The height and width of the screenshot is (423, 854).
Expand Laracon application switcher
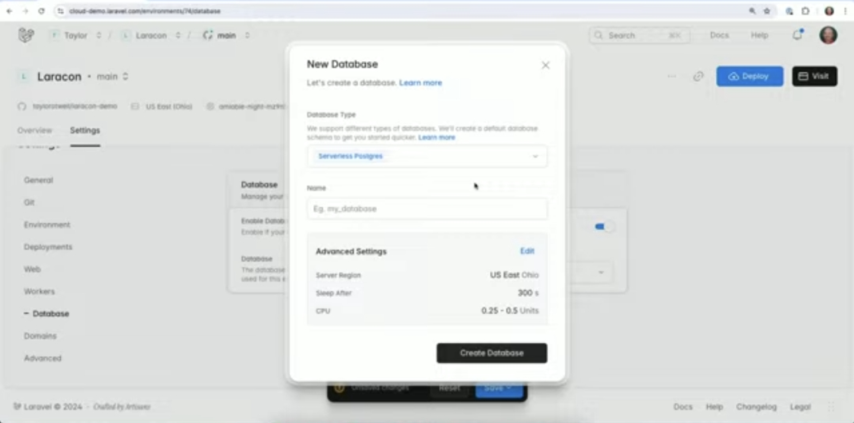(x=178, y=35)
